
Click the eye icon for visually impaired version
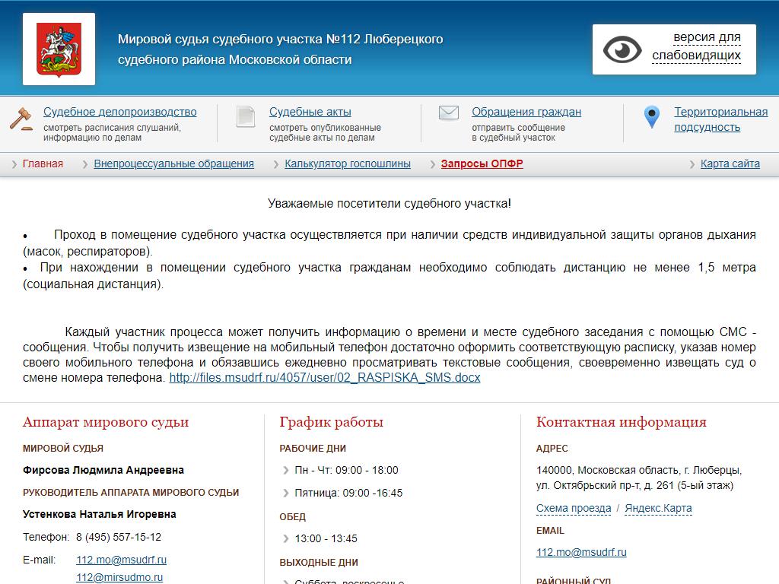[622, 49]
